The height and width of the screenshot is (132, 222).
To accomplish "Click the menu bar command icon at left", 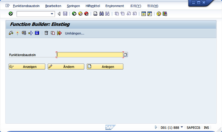I will 8,6.
